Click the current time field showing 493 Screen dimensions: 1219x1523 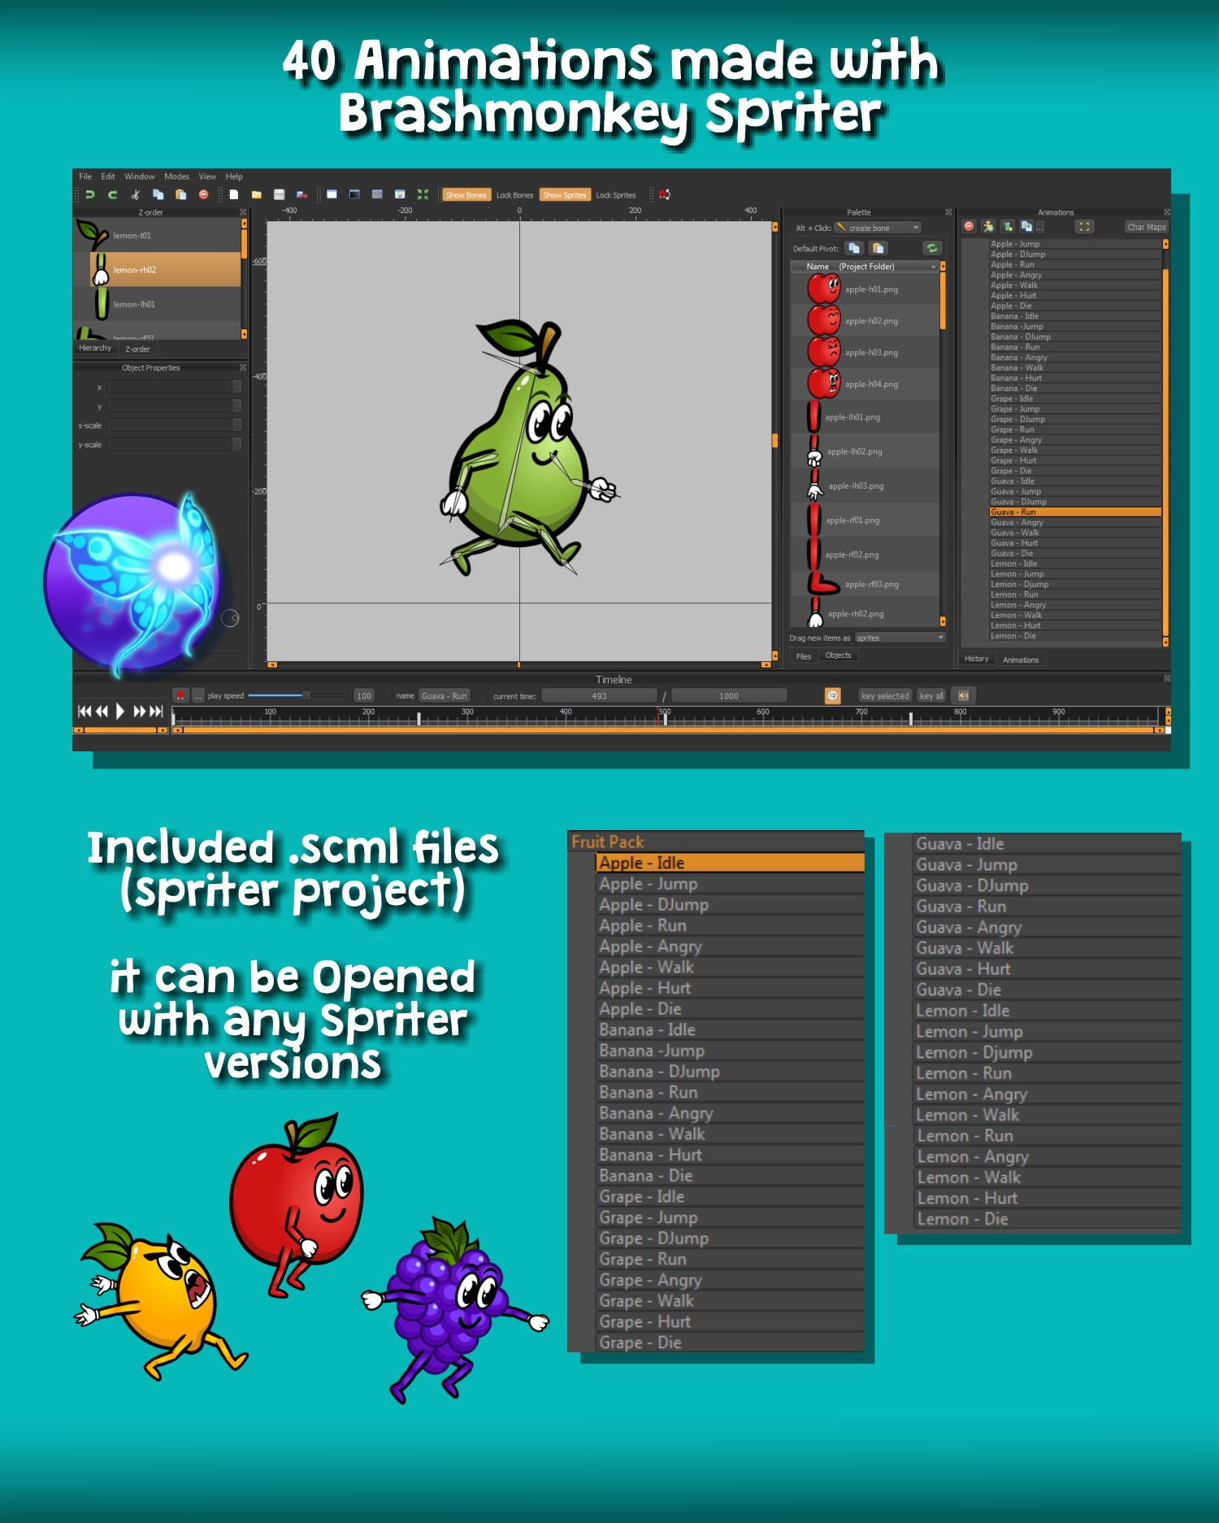[600, 695]
